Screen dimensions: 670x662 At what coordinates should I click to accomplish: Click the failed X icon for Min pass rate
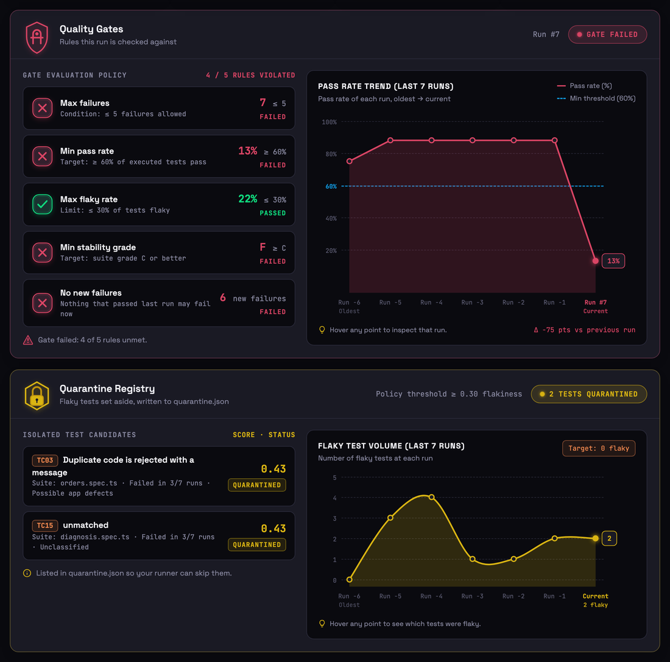click(x=42, y=157)
